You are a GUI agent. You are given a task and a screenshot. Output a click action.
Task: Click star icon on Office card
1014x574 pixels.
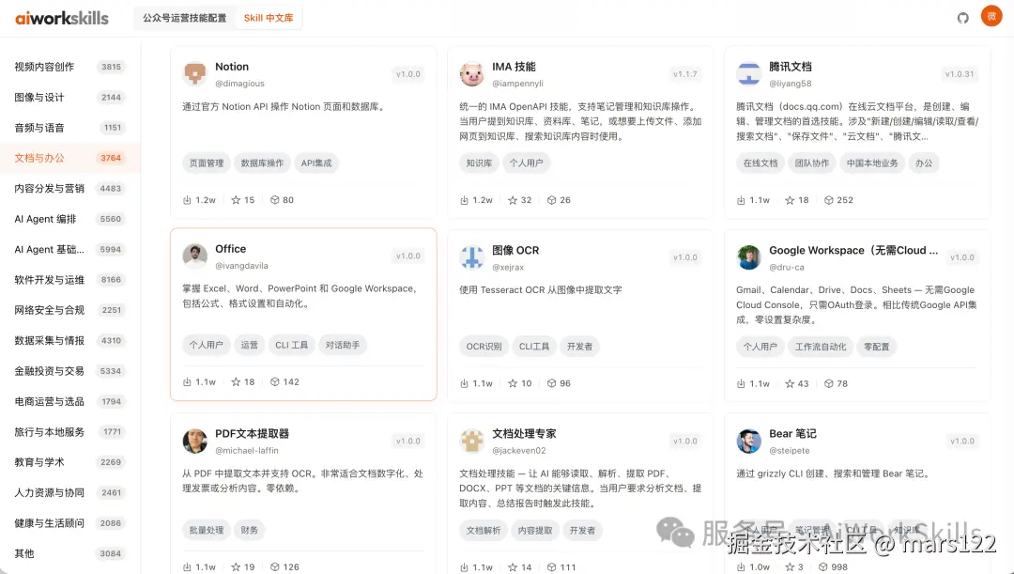point(236,381)
